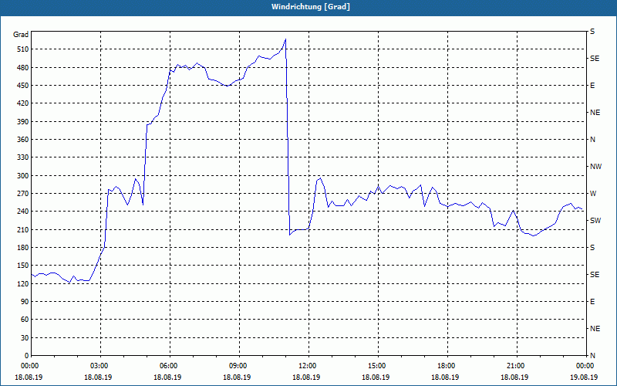Select the 300 value on the left axis
The width and height of the screenshot is (617, 386).
click(x=23, y=175)
